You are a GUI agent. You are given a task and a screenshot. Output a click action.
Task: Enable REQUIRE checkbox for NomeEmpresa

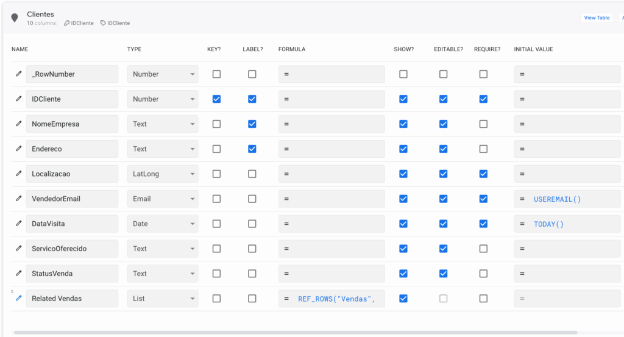pos(483,124)
